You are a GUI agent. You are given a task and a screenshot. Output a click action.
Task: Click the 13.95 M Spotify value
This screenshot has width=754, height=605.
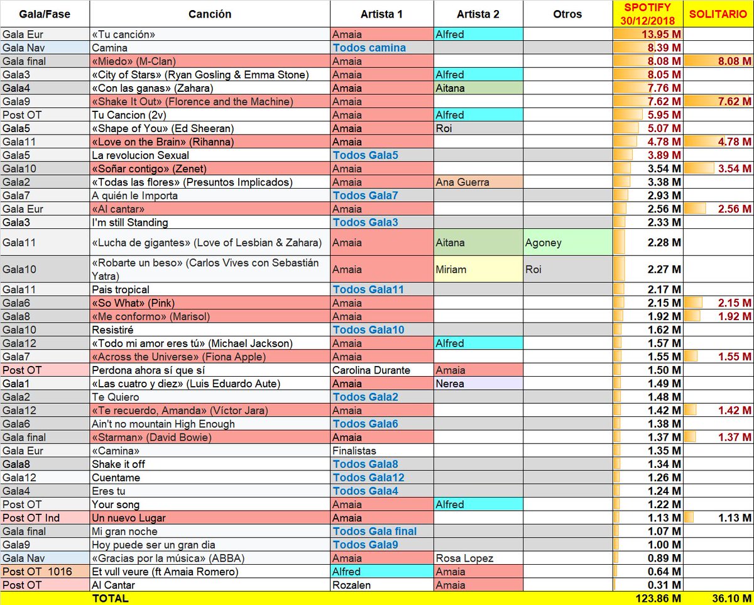[648, 35]
